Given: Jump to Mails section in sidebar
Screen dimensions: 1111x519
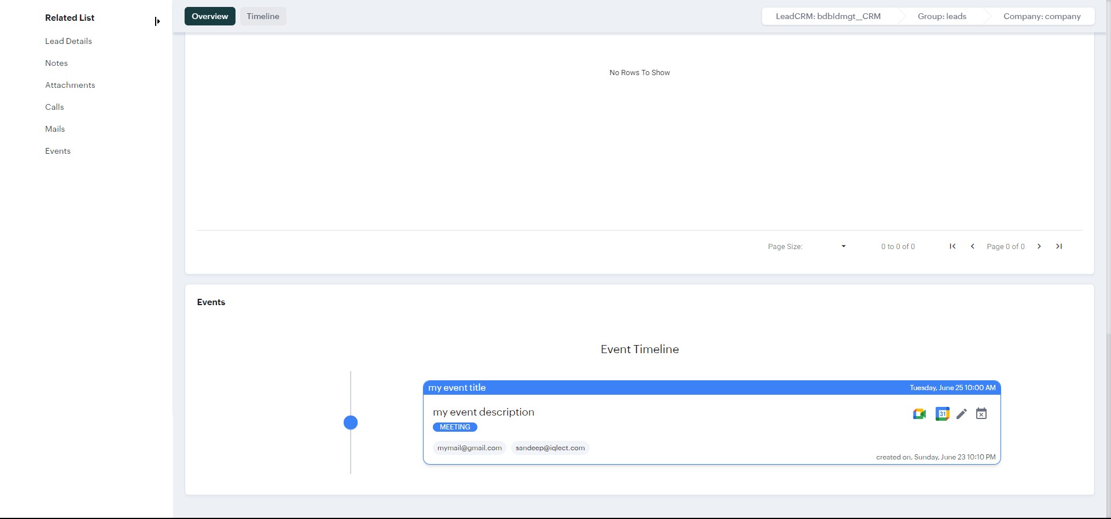Looking at the screenshot, I should [55, 129].
